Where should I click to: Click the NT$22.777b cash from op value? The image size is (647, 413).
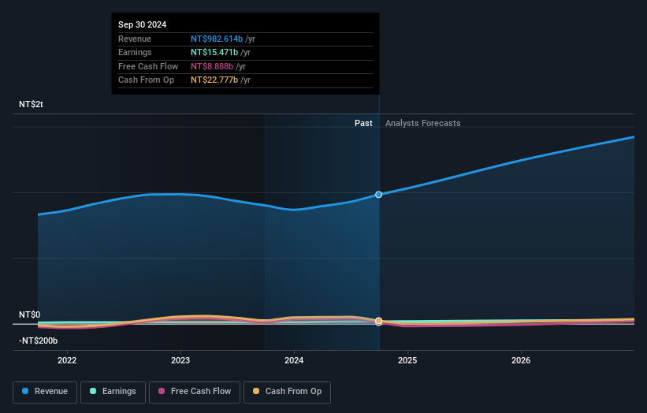[x=214, y=80]
